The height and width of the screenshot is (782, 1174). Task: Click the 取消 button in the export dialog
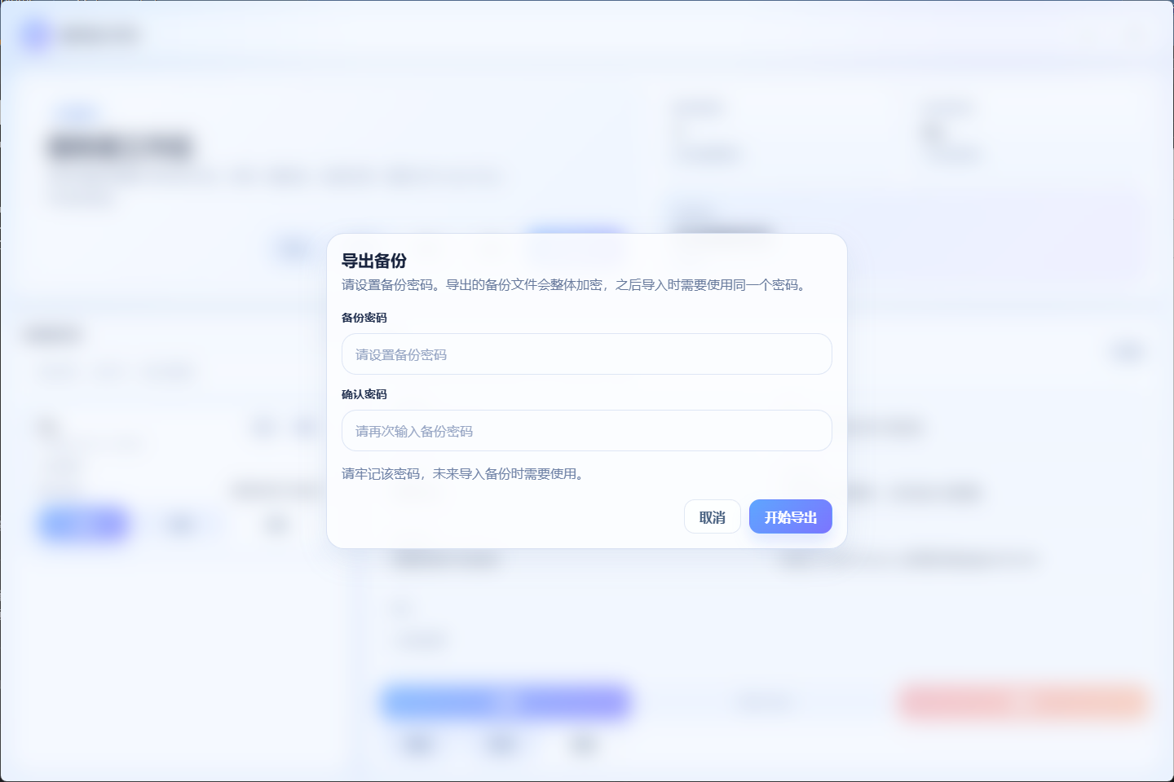[x=713, y=516]
